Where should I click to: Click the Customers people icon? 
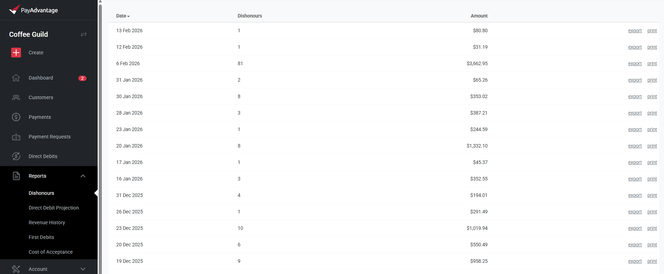[x=16, y=97]
